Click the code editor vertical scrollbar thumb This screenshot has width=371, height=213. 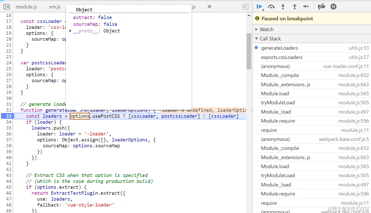249,51
